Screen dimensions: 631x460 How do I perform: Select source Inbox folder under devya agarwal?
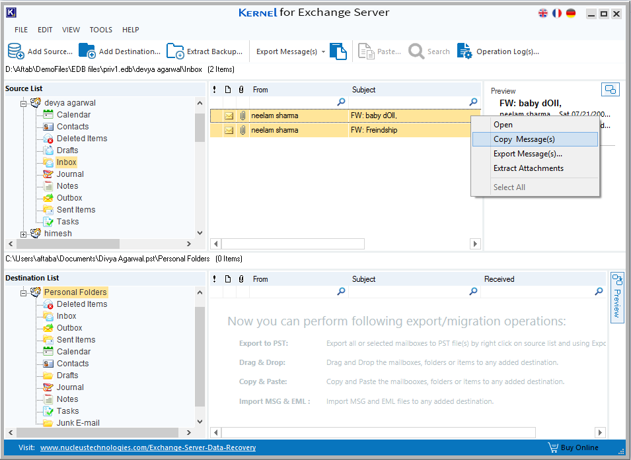click(66, 162)
